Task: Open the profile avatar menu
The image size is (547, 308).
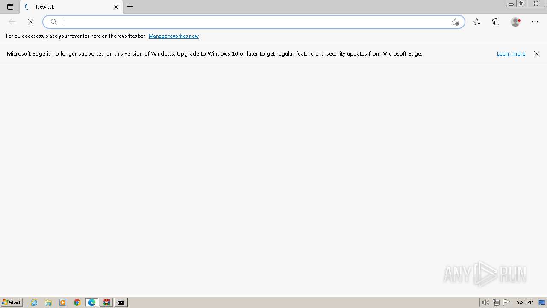Action: point(515,22)
